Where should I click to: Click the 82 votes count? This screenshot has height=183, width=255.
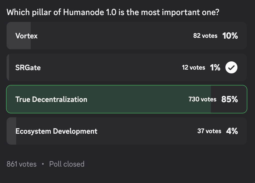pos(205,36)
